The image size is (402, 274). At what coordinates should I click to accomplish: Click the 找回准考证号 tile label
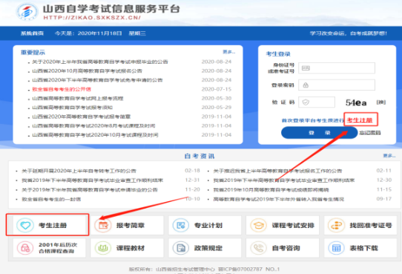tap(371, 225)
